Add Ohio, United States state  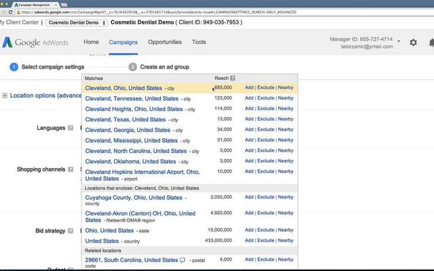pyautogui.click(x=249, y=230)
